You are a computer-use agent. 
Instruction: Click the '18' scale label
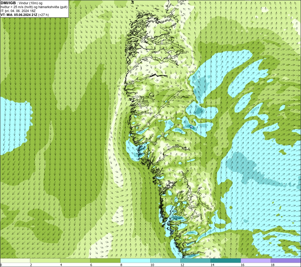[x=272, y=265]
